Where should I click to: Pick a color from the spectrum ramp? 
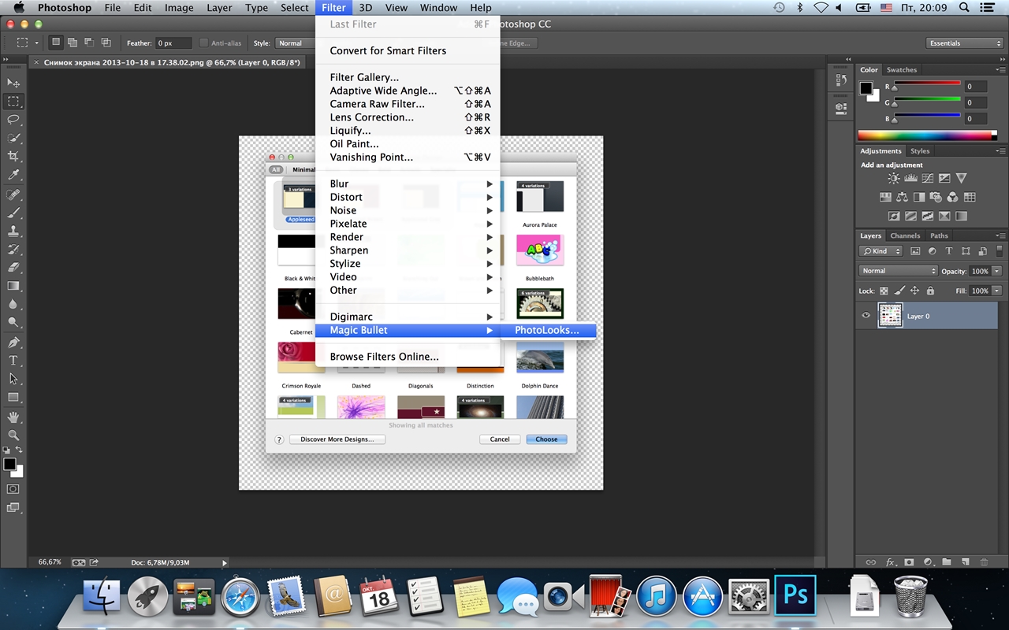[928, 135]
